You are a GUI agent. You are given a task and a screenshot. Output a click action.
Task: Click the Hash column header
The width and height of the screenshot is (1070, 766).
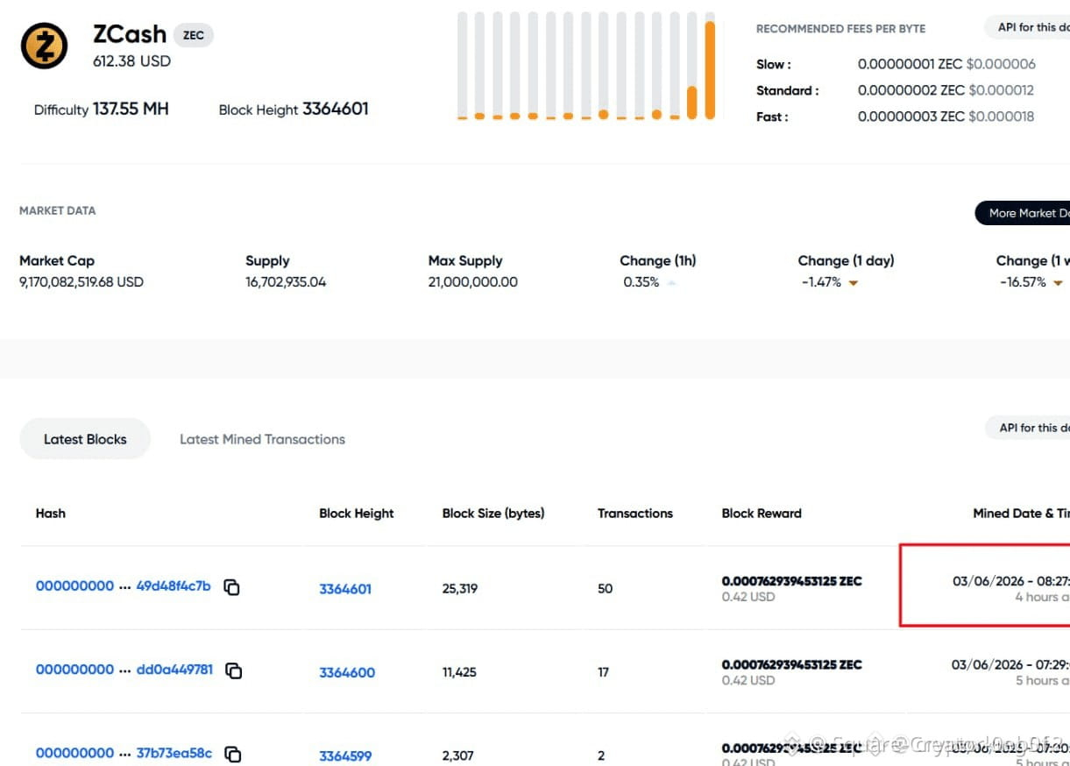[x=51, y=513]
